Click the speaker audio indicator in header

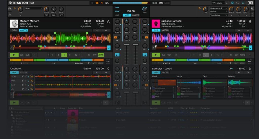(102, 3)
